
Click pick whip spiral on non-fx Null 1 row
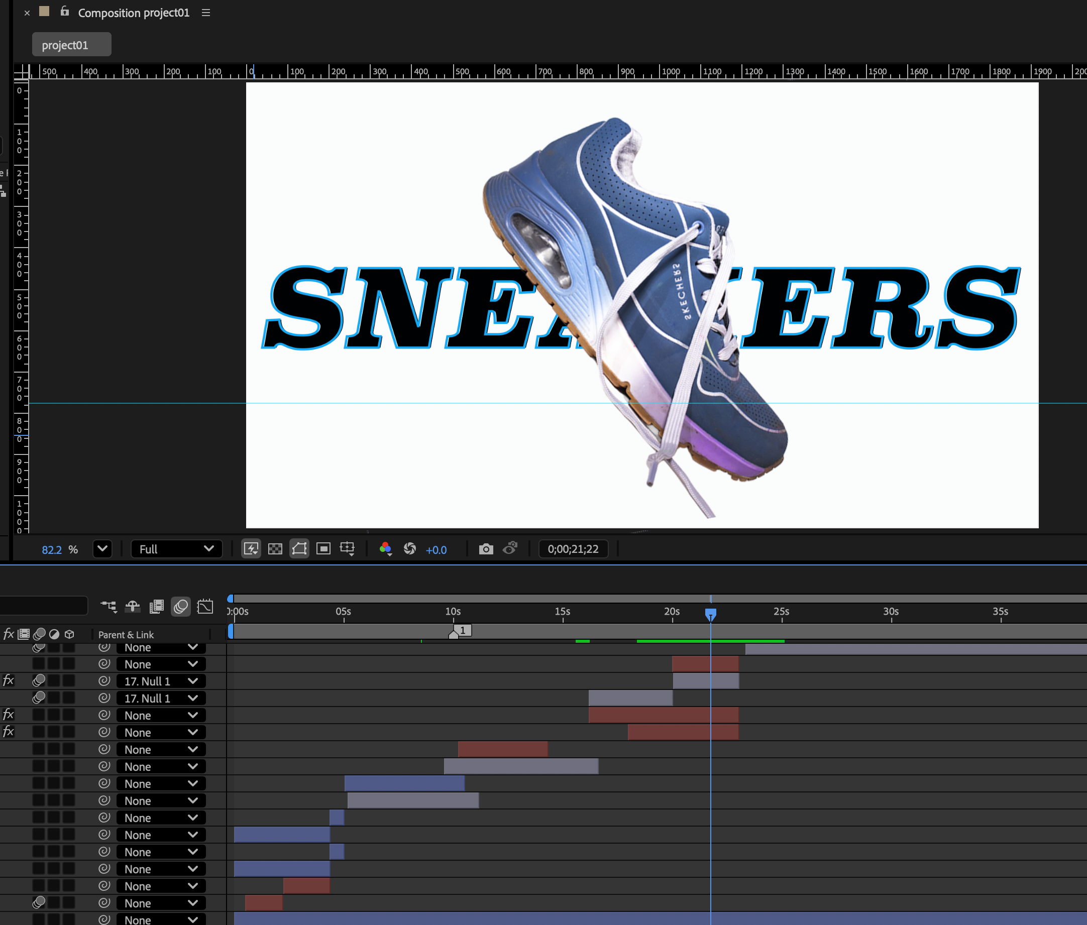coord(104,698)
